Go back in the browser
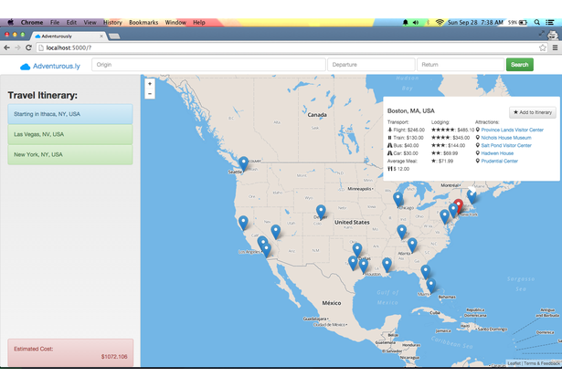562x387 pixels. 6,47
